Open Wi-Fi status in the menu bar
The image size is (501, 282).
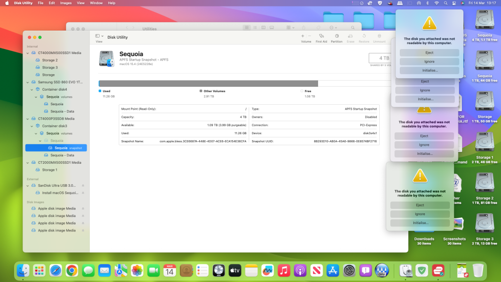(436, 3)
